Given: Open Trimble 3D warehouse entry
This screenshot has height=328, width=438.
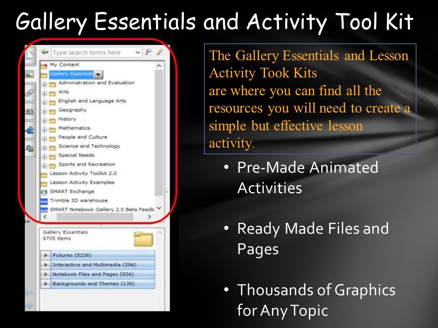Looking at the screenshot, I should pyautogui.click(x=79, y=200).
